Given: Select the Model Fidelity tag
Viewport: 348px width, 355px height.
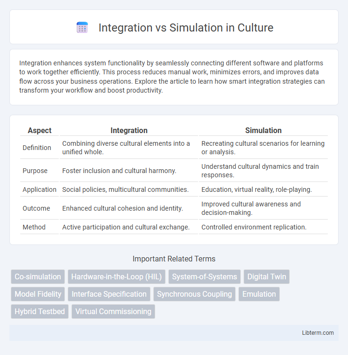Looking at the screenshot, I should [x=38, y=294].
